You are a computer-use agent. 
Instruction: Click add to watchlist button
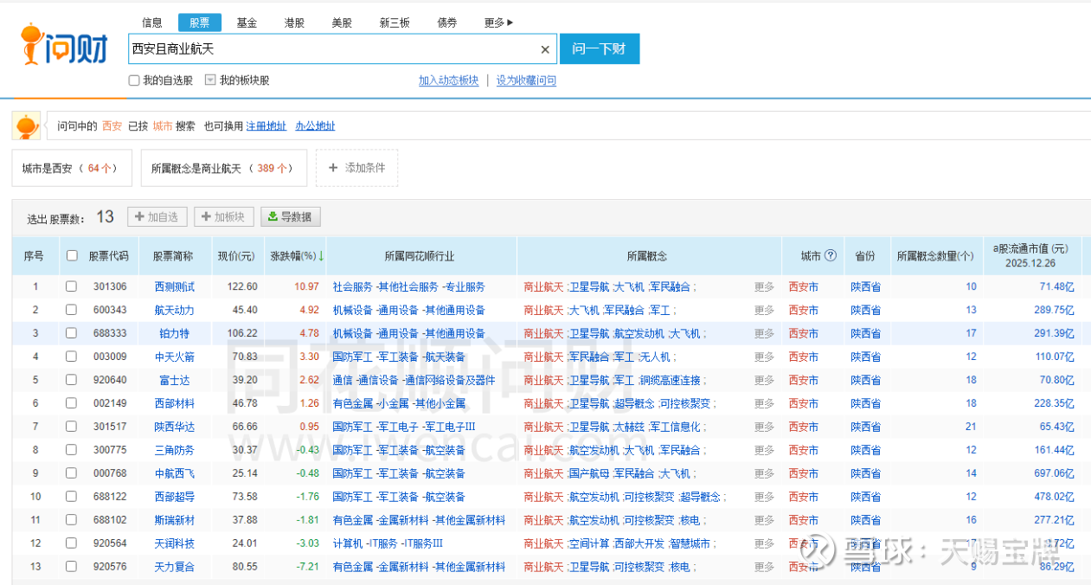coord(157,217)
